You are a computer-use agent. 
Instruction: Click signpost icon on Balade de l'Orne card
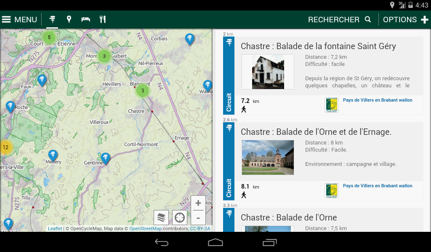[229, 213]
